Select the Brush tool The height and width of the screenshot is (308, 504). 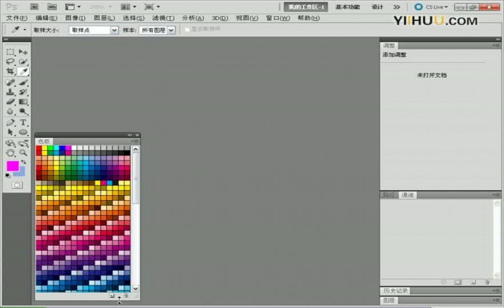(23, 83)
